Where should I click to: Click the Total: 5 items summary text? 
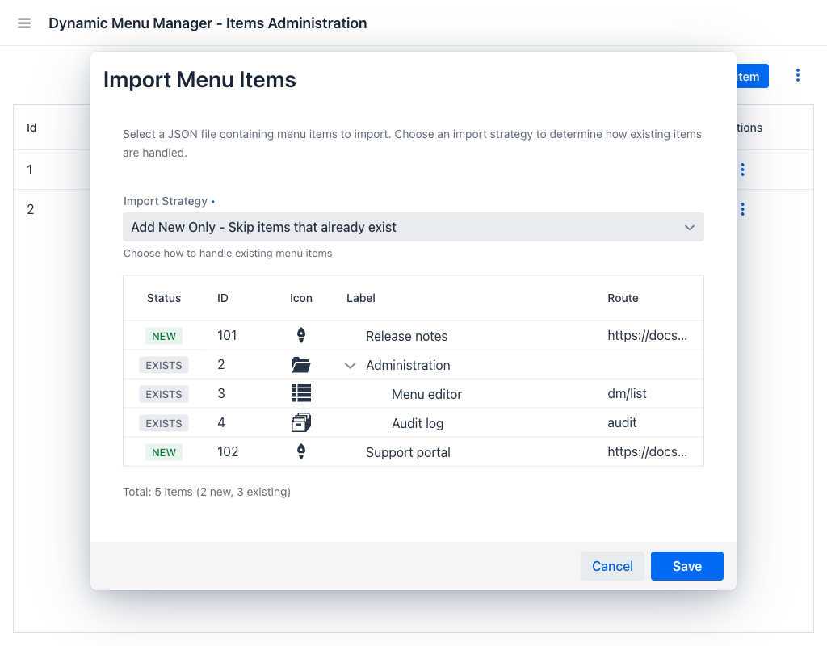[x=207, y=492]
